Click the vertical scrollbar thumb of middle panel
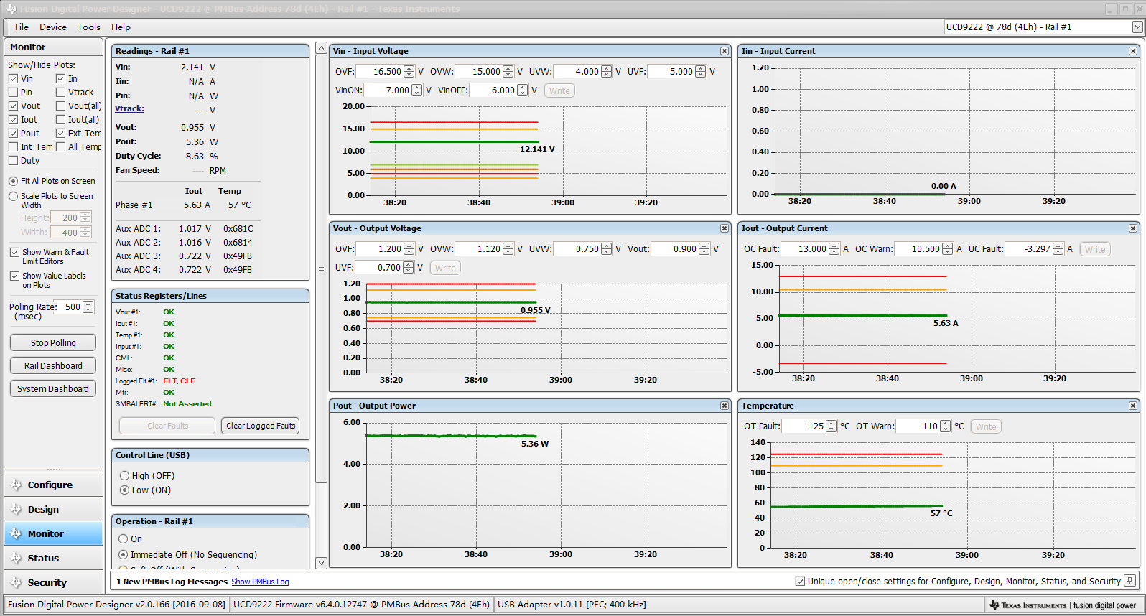Screen dimensions: 1146x616 tap(321, 269)
